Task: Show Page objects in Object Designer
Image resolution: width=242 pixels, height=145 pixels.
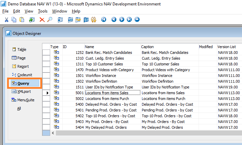Action: coord(19,58)
